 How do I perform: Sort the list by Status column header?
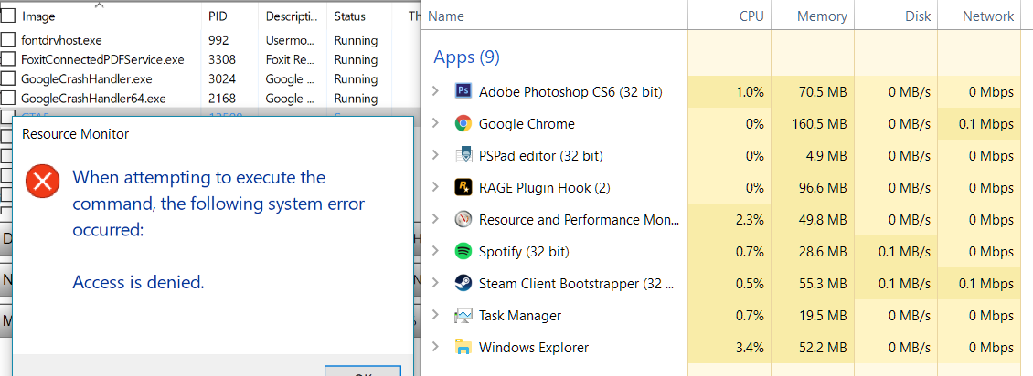[349, 16]
